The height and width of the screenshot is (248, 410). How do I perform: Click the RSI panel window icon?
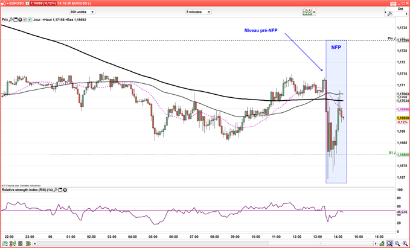(x=60, y=190)
